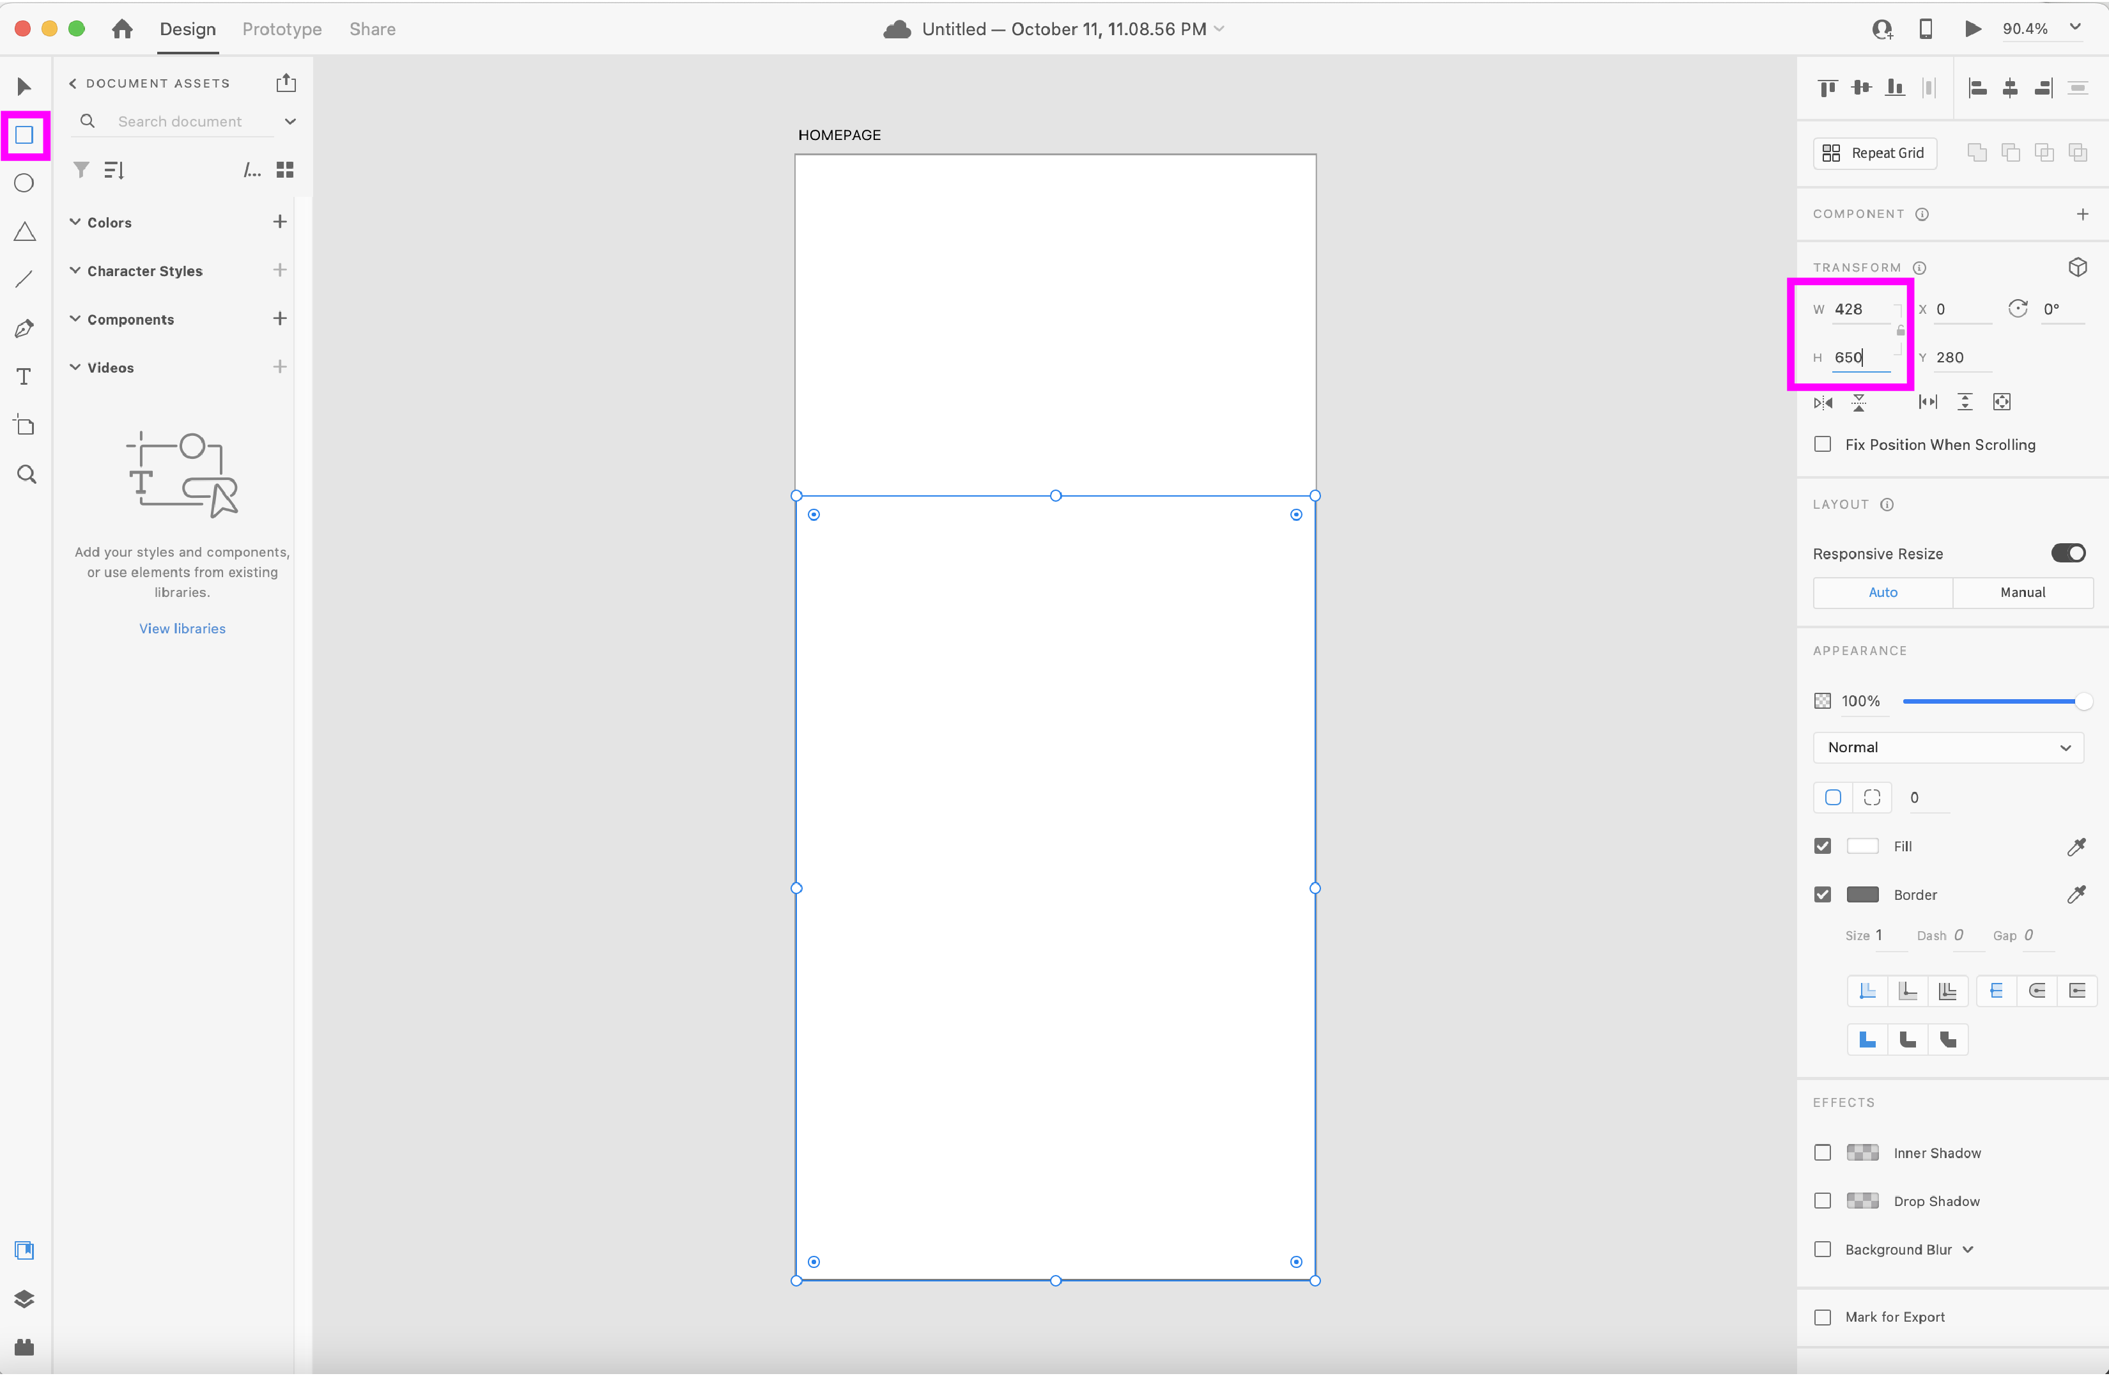The image size is (2109, 1376).
Task: Enable Fix Position When Scrolling
Action: (1823, 445)
